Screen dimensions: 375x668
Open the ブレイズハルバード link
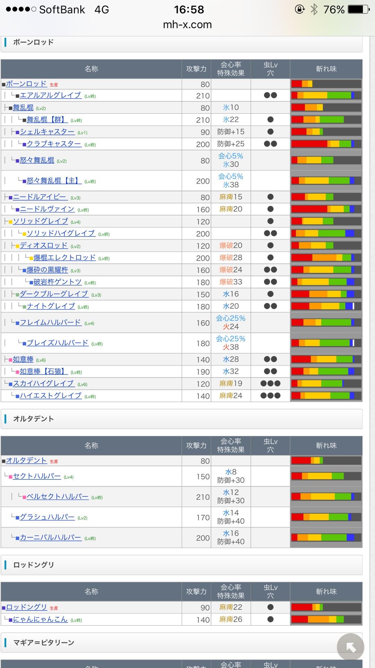point(57,343)
